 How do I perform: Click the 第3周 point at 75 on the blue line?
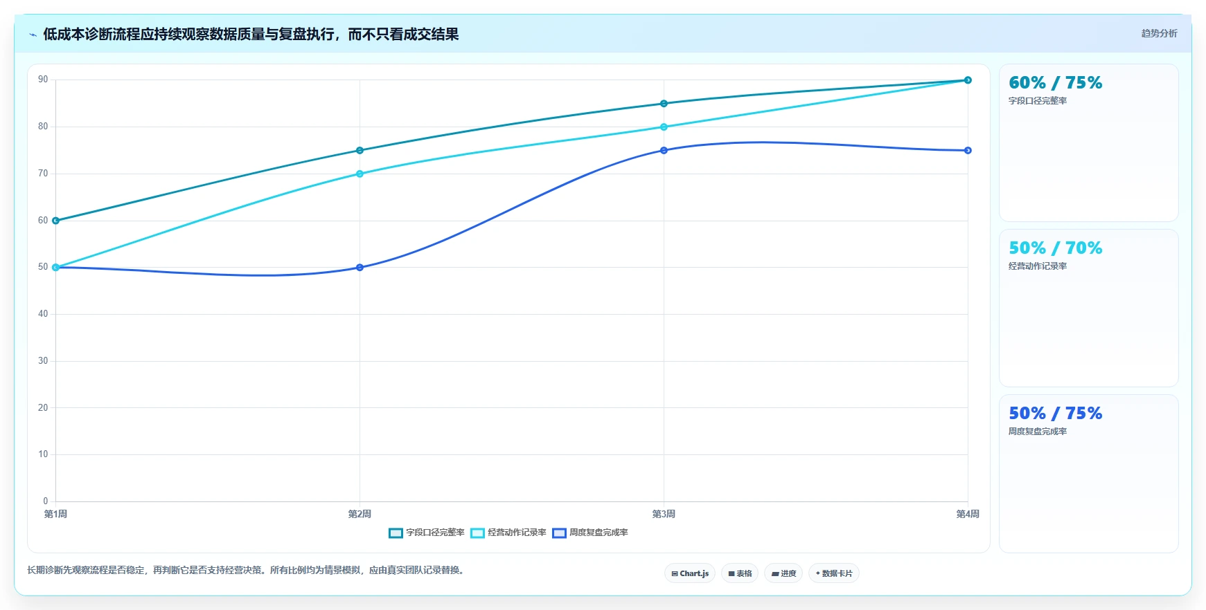[x=664, y=150]
